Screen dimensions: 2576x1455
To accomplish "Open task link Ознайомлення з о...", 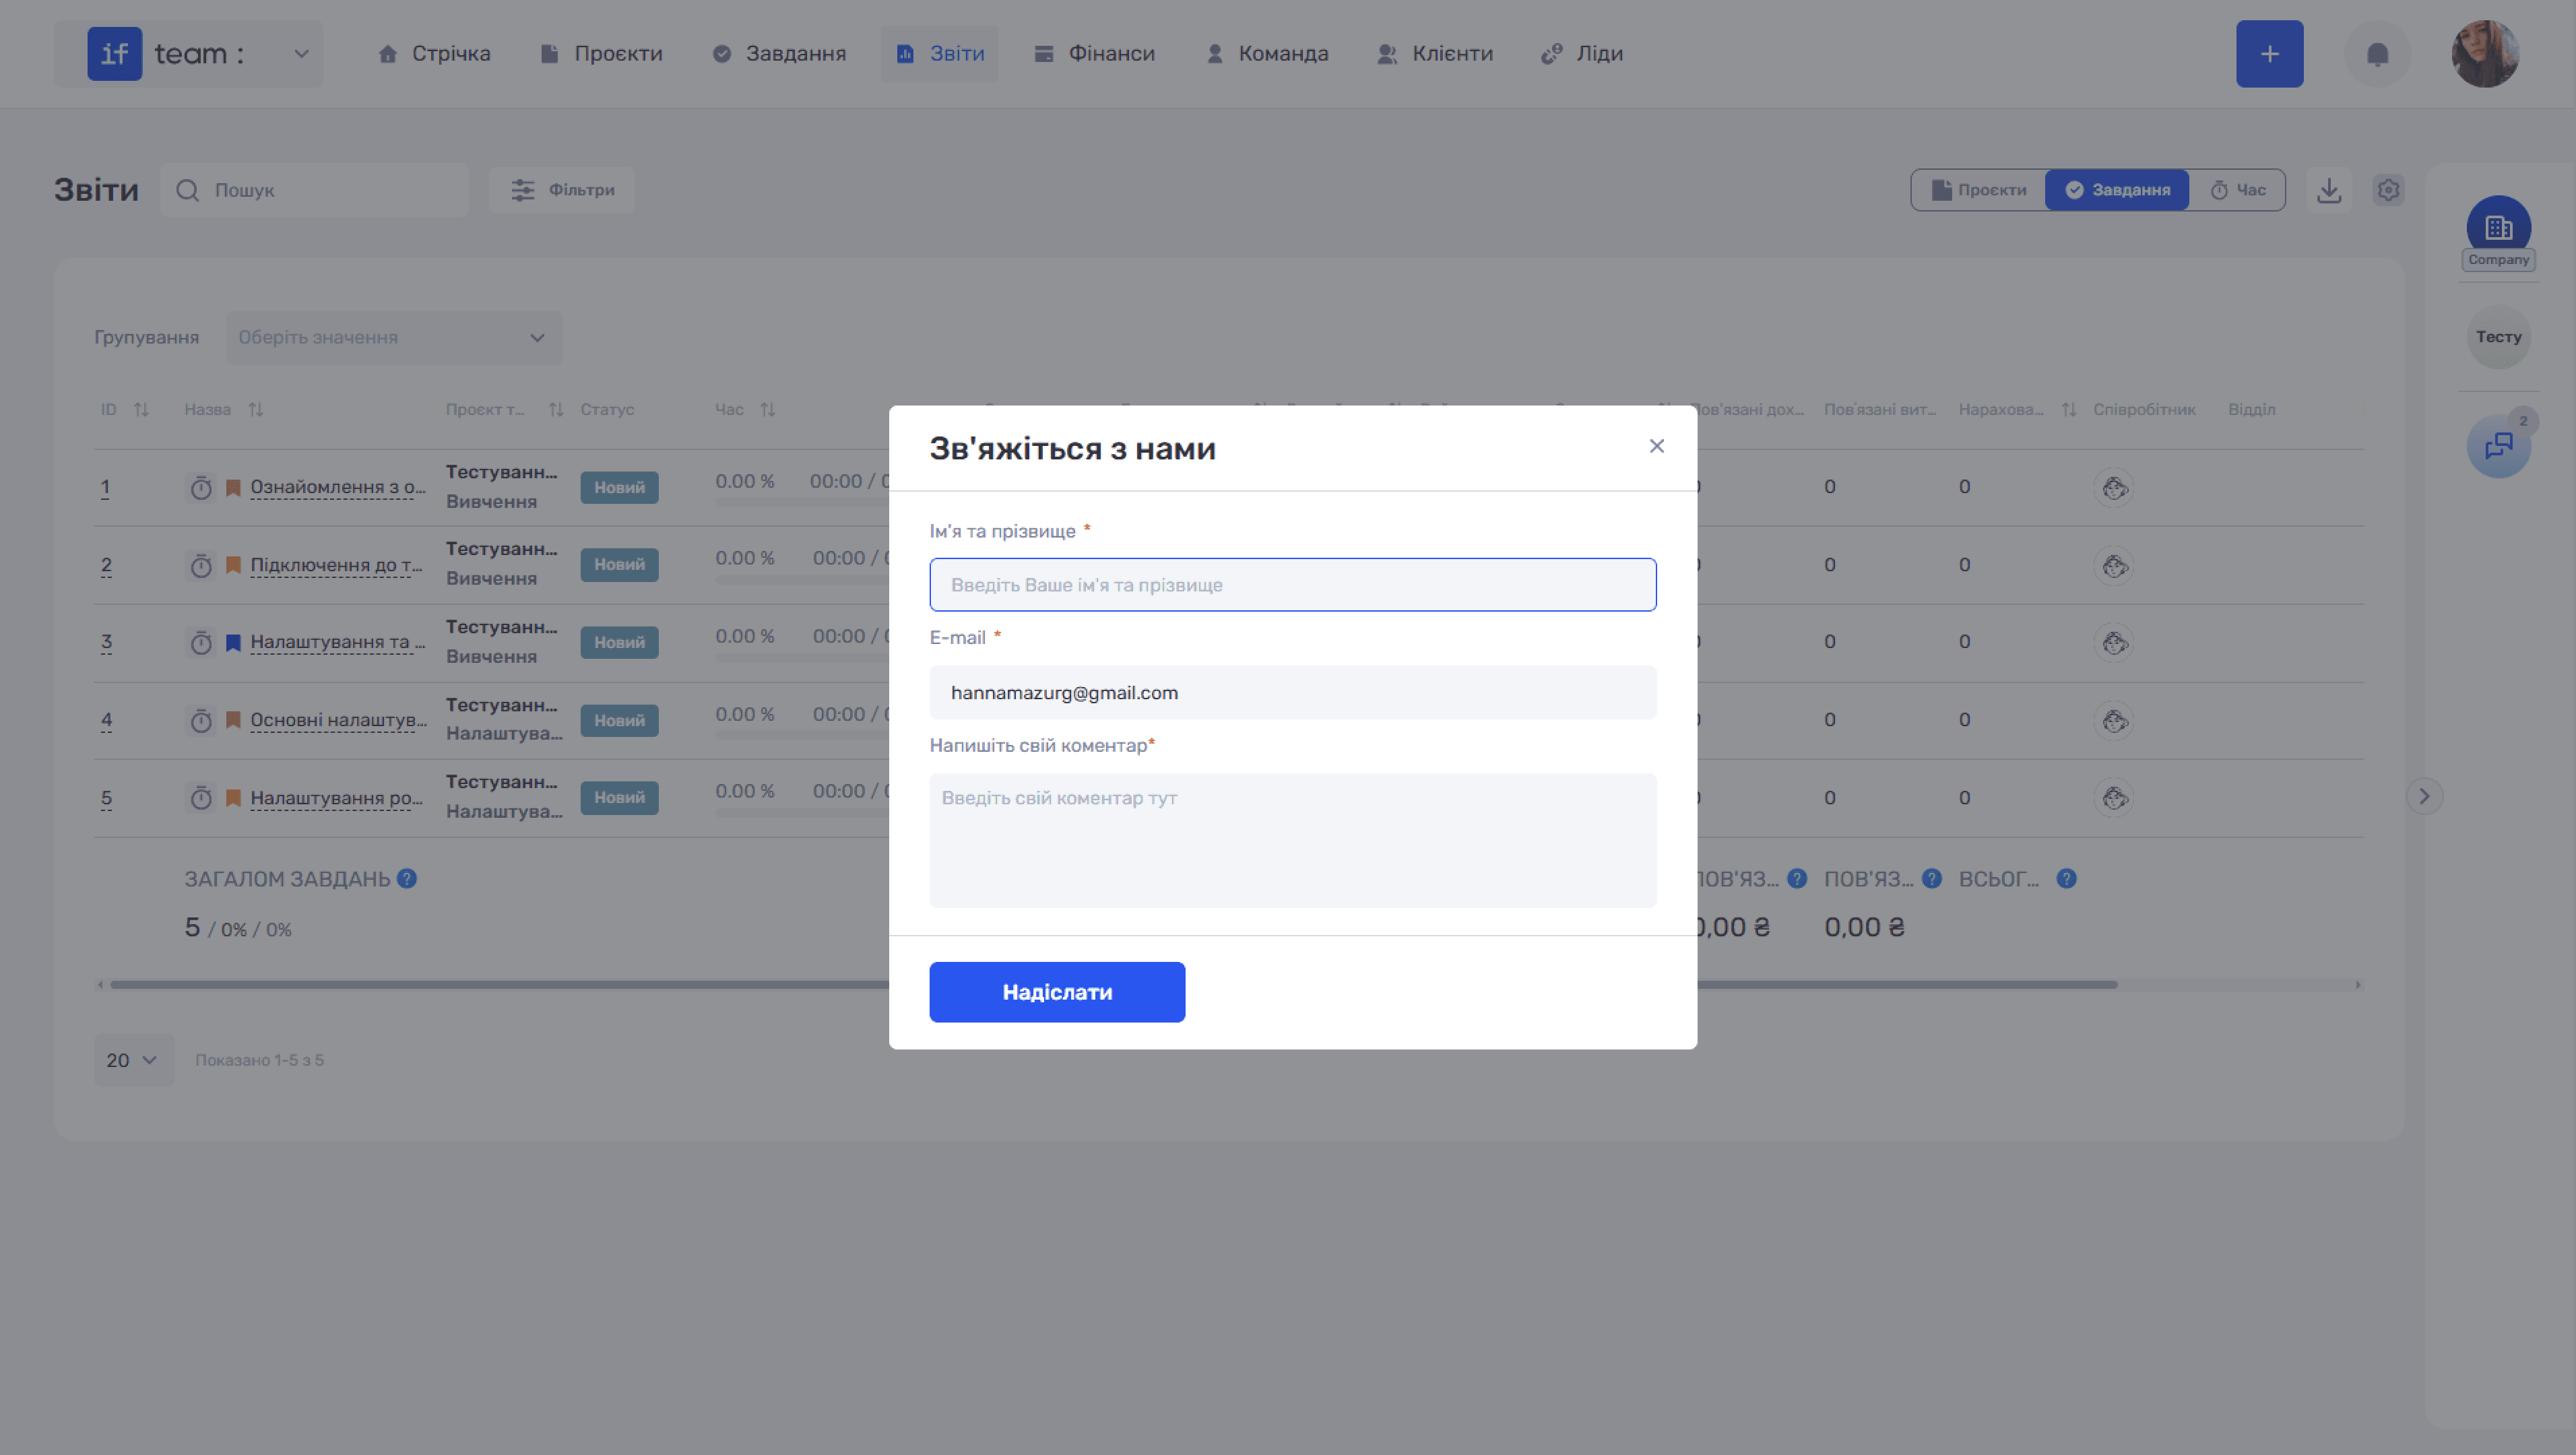I will tap(338, 487).
